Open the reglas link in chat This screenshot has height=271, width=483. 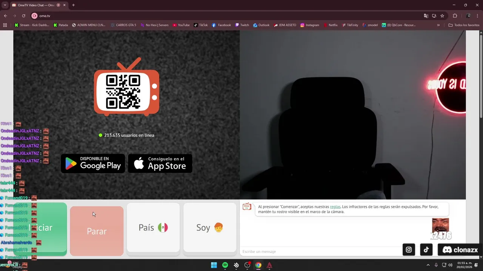click(x=335, y=207)
